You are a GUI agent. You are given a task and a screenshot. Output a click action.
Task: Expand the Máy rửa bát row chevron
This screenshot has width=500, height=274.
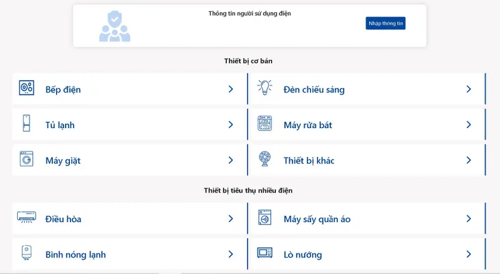tap(468, 125)
